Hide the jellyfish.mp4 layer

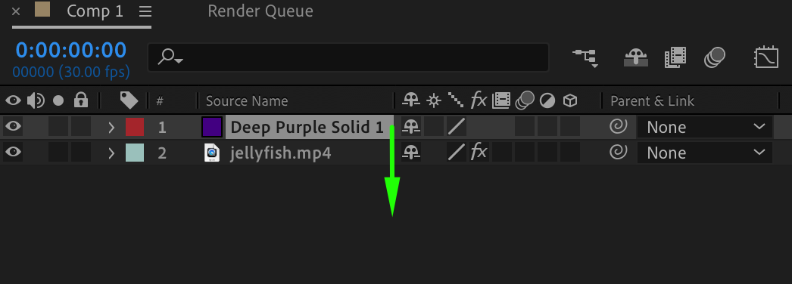(13, 152)
